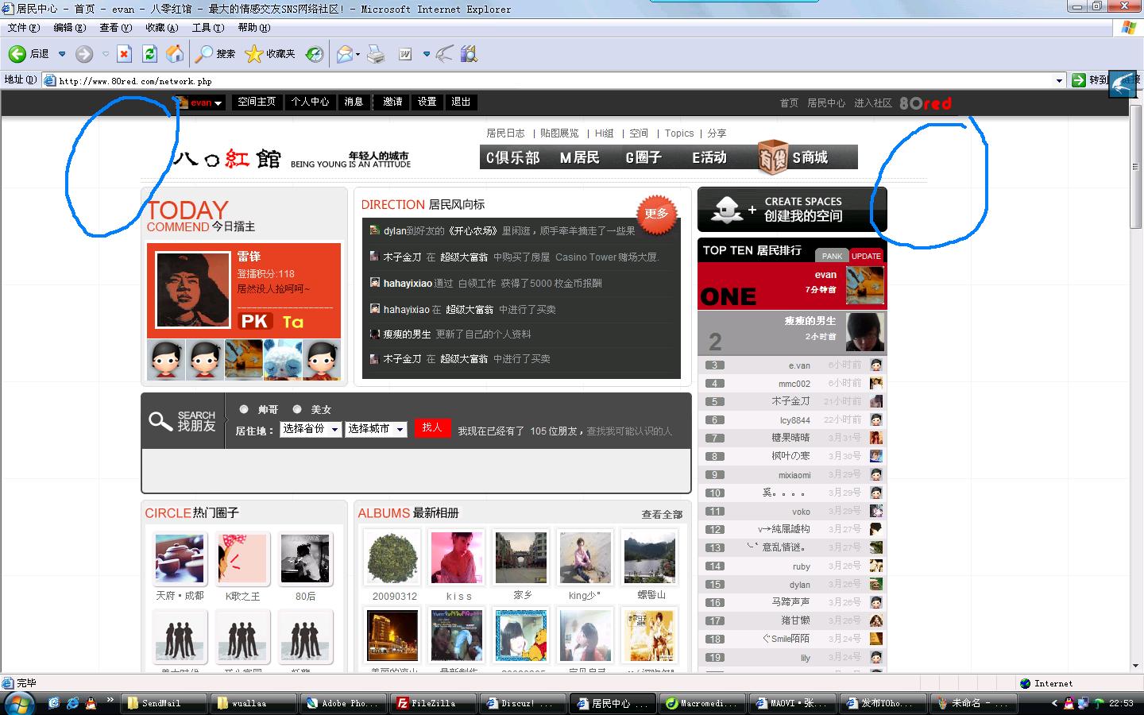Image resolution: width=1144 pixels, height=715 pixels.
Task: Open the address bar dropdown arrow
Action: [x=1059, y=80]
